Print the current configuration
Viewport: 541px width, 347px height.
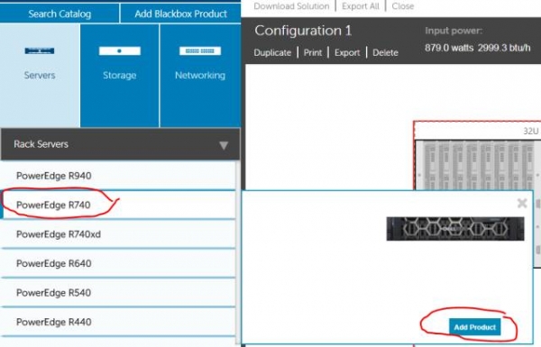pyautogui.click(x=313, y=53)
